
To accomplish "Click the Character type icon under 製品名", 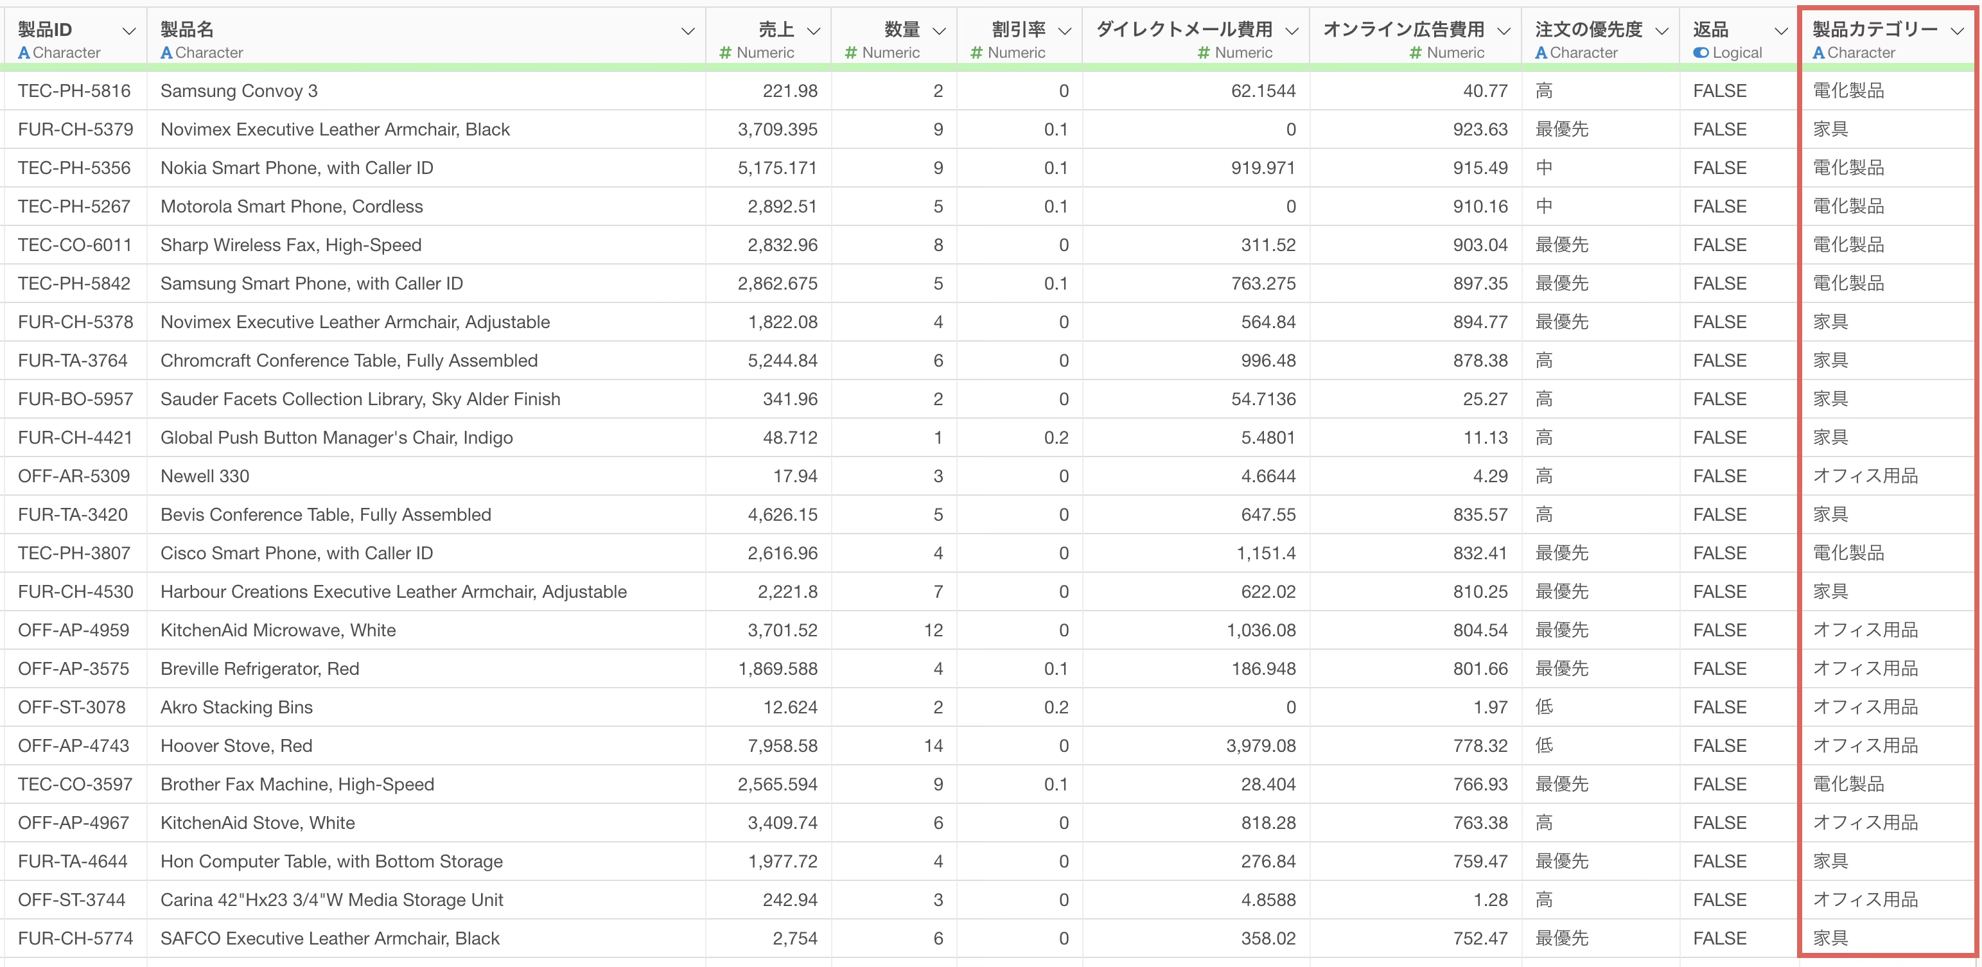I will pos(166,53).
